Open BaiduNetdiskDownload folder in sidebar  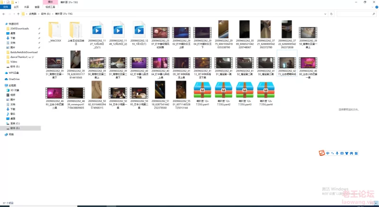[22, 52]
